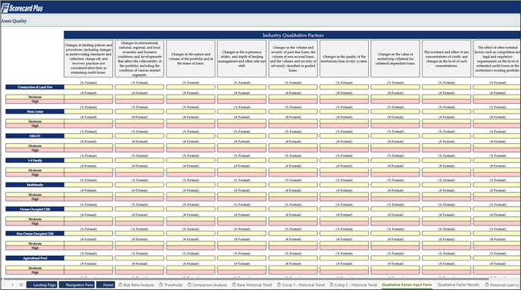
Task: Click lock icon on Thresholds tab
Action: pos(161,285)
